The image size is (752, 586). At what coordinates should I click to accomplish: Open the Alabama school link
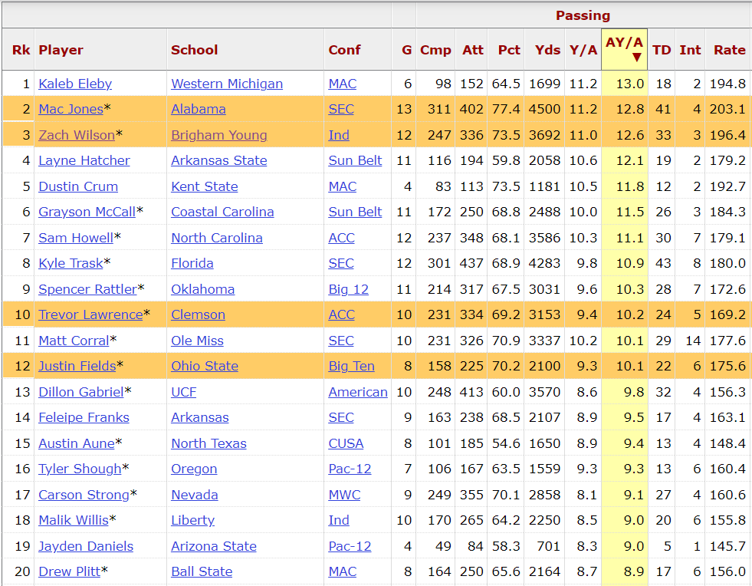click(x=198, y=109)
